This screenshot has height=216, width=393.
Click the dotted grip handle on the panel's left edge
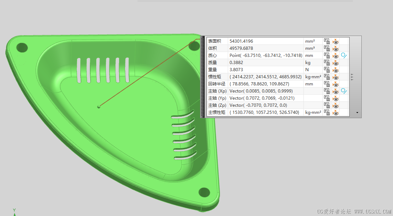203,77
